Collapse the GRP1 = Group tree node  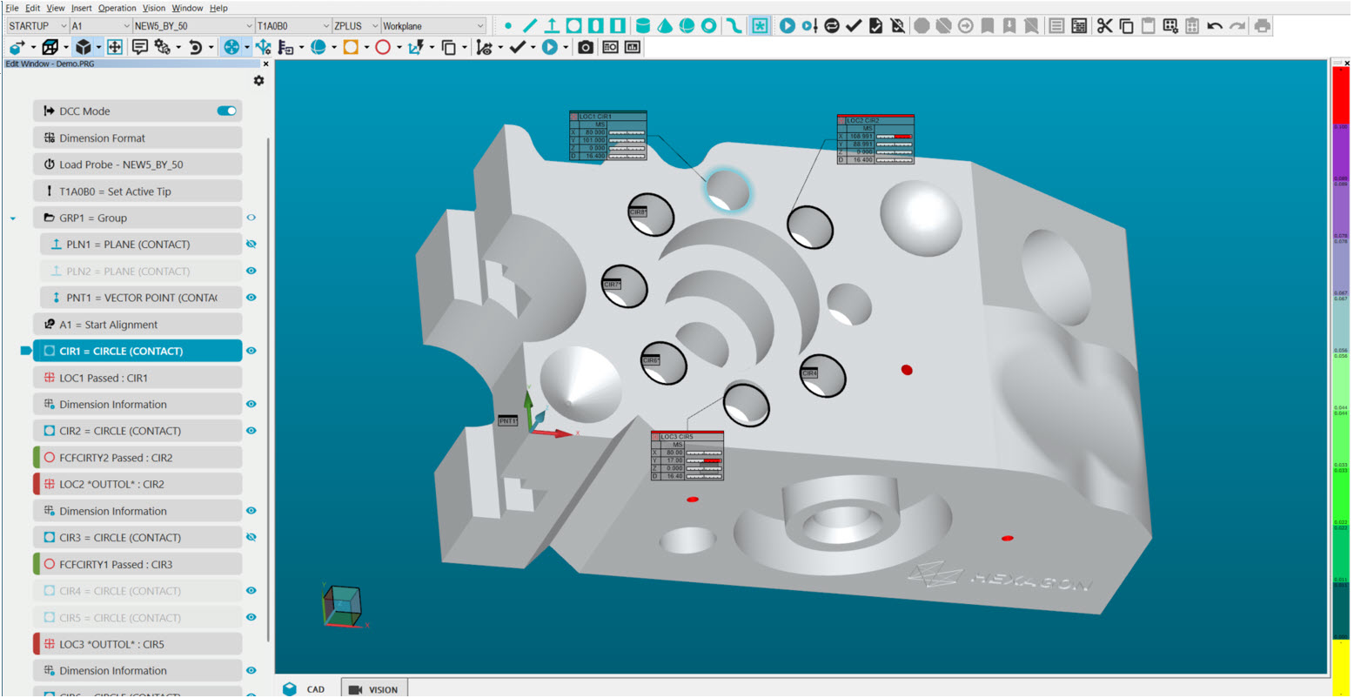click(11, 218)
